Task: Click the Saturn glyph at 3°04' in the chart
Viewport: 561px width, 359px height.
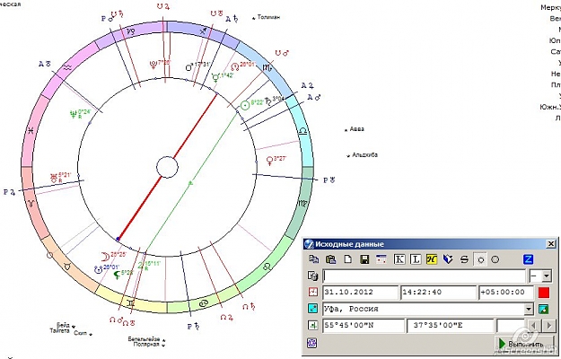Action: 268,102
